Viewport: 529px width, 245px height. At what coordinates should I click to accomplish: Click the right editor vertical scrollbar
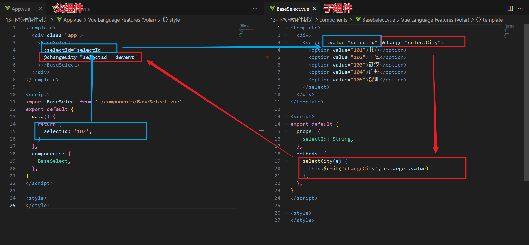point(526,102)
